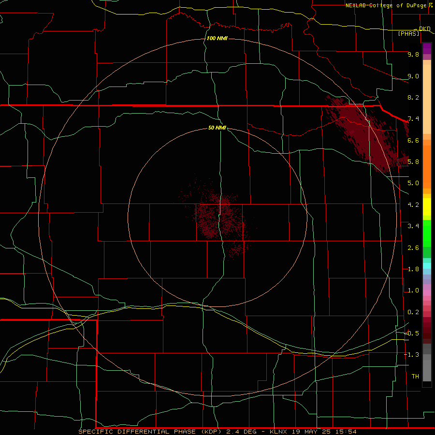This screenshot has height=435, width=435.
Task: Click the [PHAS] legend header
Action: (408, 33)
